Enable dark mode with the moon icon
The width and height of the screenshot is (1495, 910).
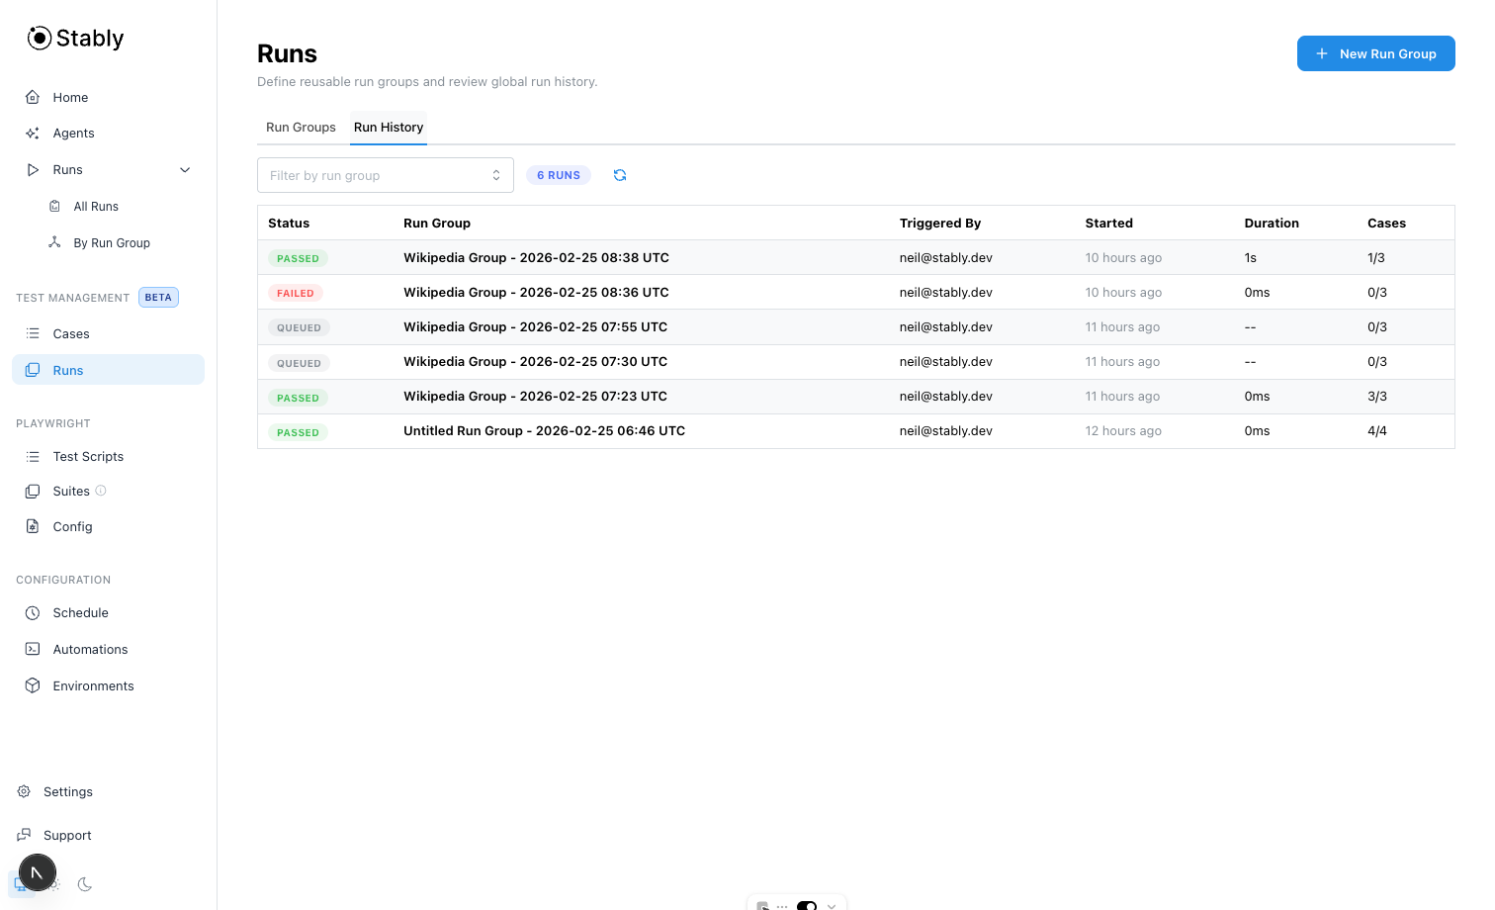(x=85, y=885)
